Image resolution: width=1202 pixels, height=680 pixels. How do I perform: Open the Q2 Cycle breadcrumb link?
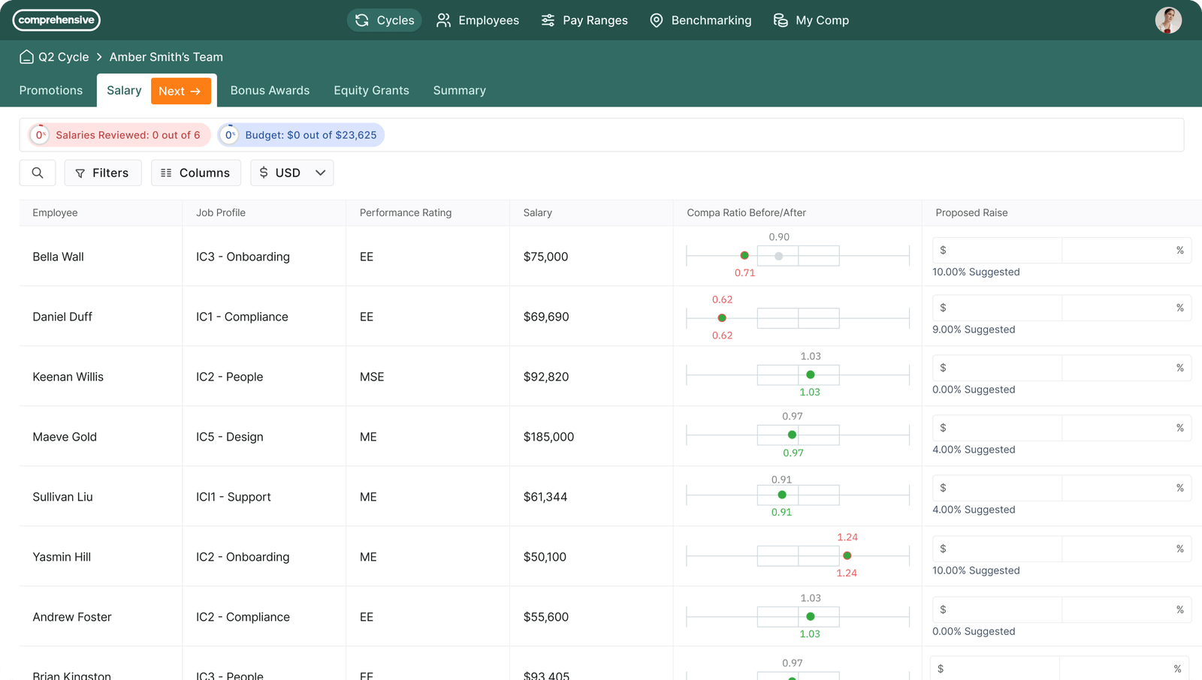click(x=62, y=56)
